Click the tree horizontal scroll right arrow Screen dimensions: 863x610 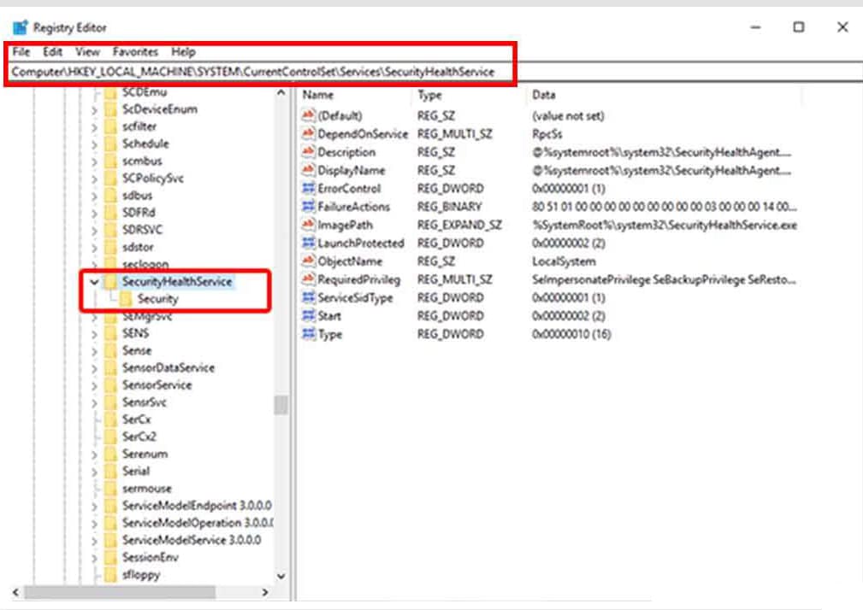point(265,592)
